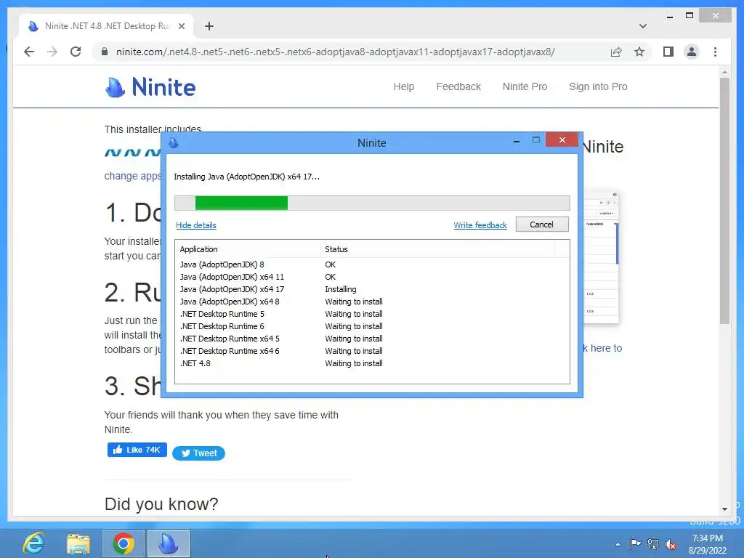
Task: Click the network tray icon
Action: (653, 543)
